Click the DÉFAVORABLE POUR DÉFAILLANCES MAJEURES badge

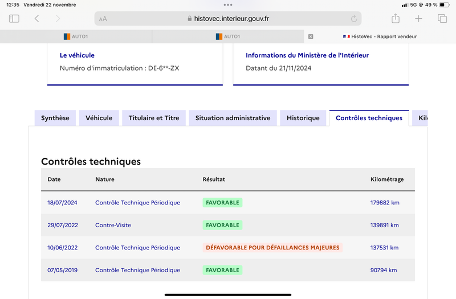click(272, 248)
